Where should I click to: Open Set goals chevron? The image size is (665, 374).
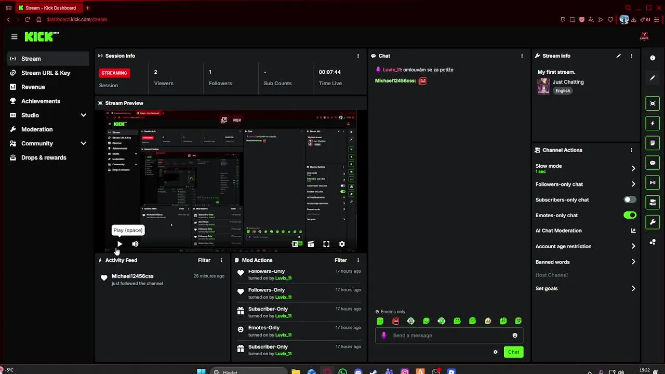click(x=633, y=288)
